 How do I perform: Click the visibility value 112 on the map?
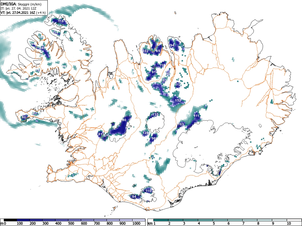178,85
